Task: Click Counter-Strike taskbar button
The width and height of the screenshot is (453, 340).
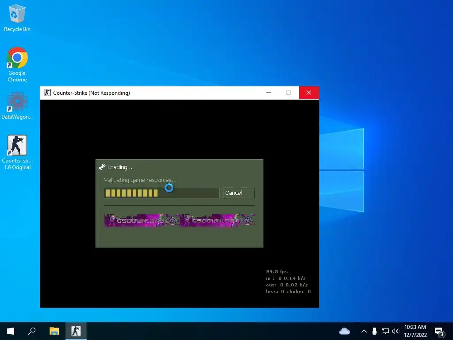Action: (76, 331)
